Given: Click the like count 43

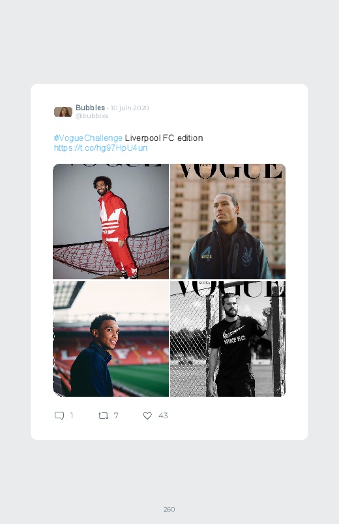Looking at the screenshot, I should pos(163,416).
